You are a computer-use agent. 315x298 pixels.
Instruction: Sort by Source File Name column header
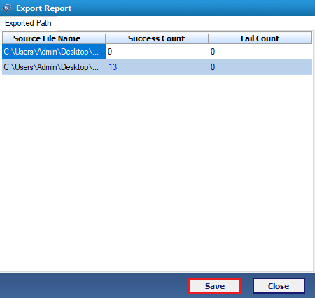click(54, 38)
